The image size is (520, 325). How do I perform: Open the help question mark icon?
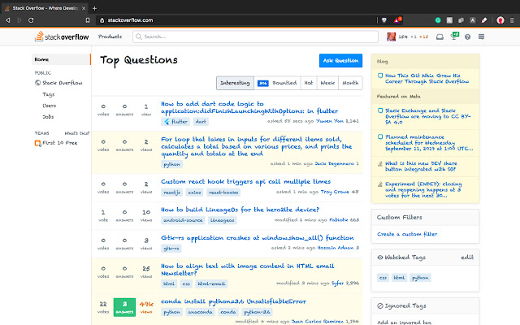(467, 37)
